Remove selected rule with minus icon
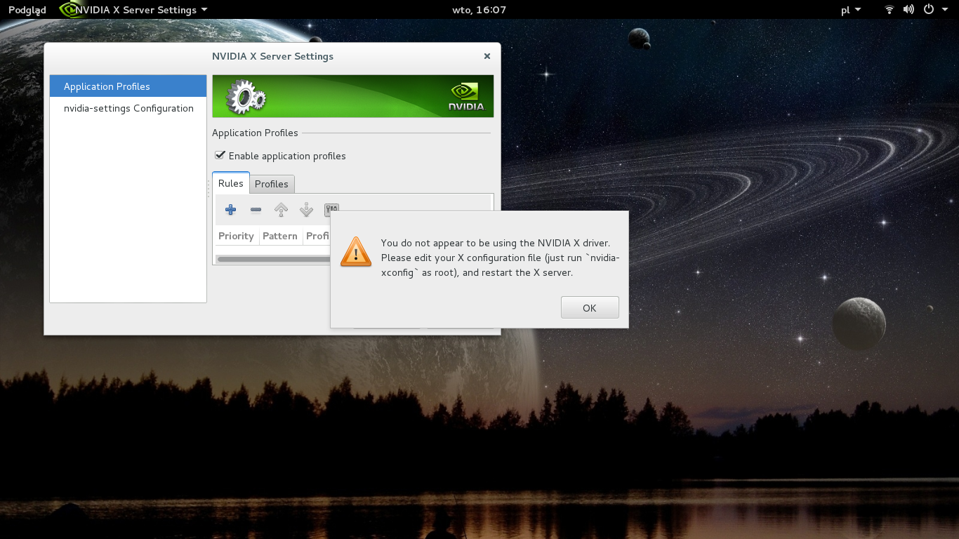 [256, 209]
